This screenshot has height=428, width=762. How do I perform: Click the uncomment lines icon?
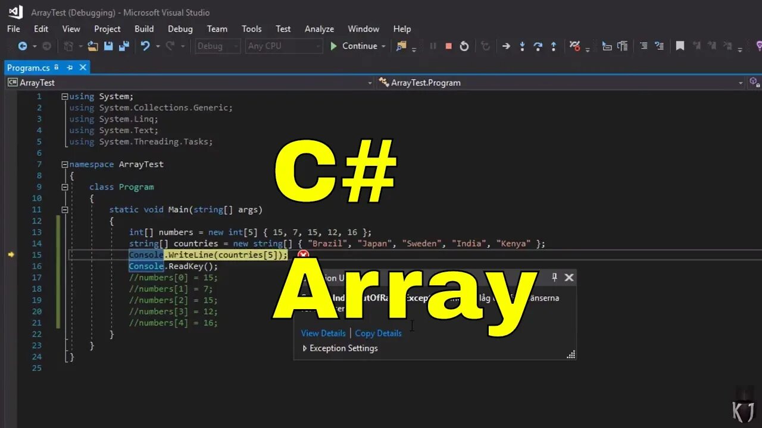[x=659, y=46]
